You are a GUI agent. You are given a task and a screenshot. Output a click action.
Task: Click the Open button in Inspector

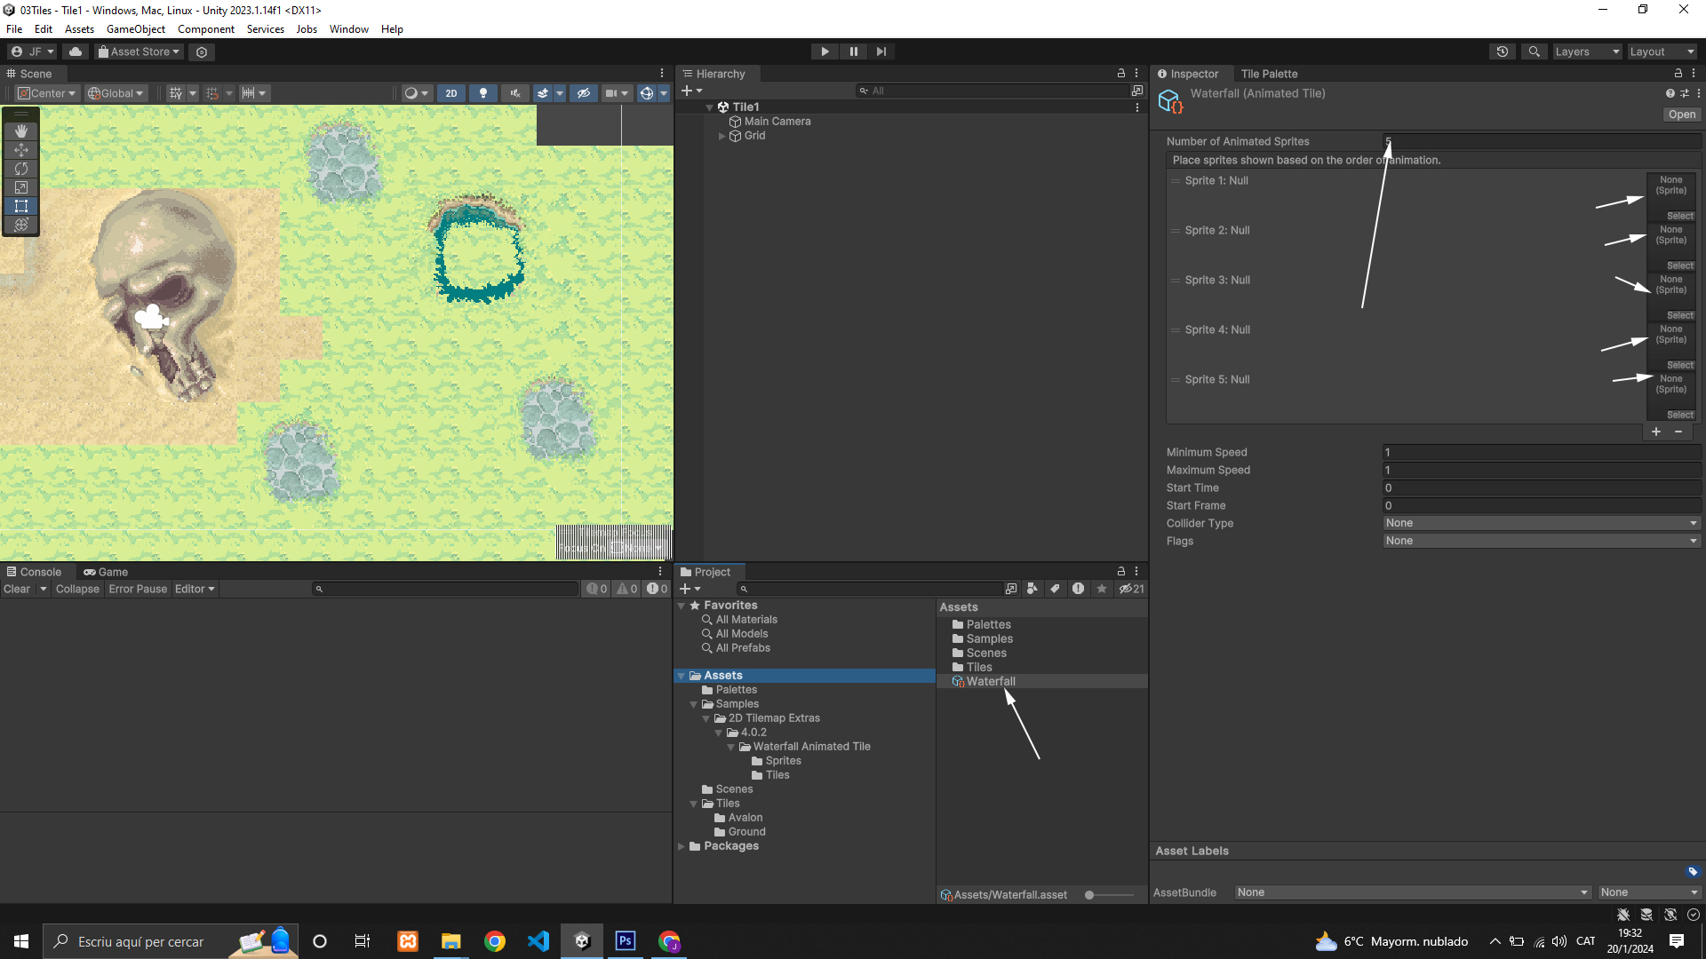click(x=1681, y=115)
